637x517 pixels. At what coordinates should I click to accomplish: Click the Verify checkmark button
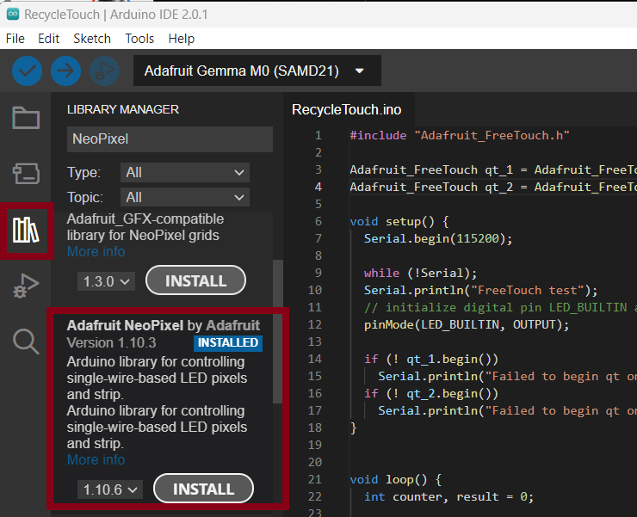27,71
